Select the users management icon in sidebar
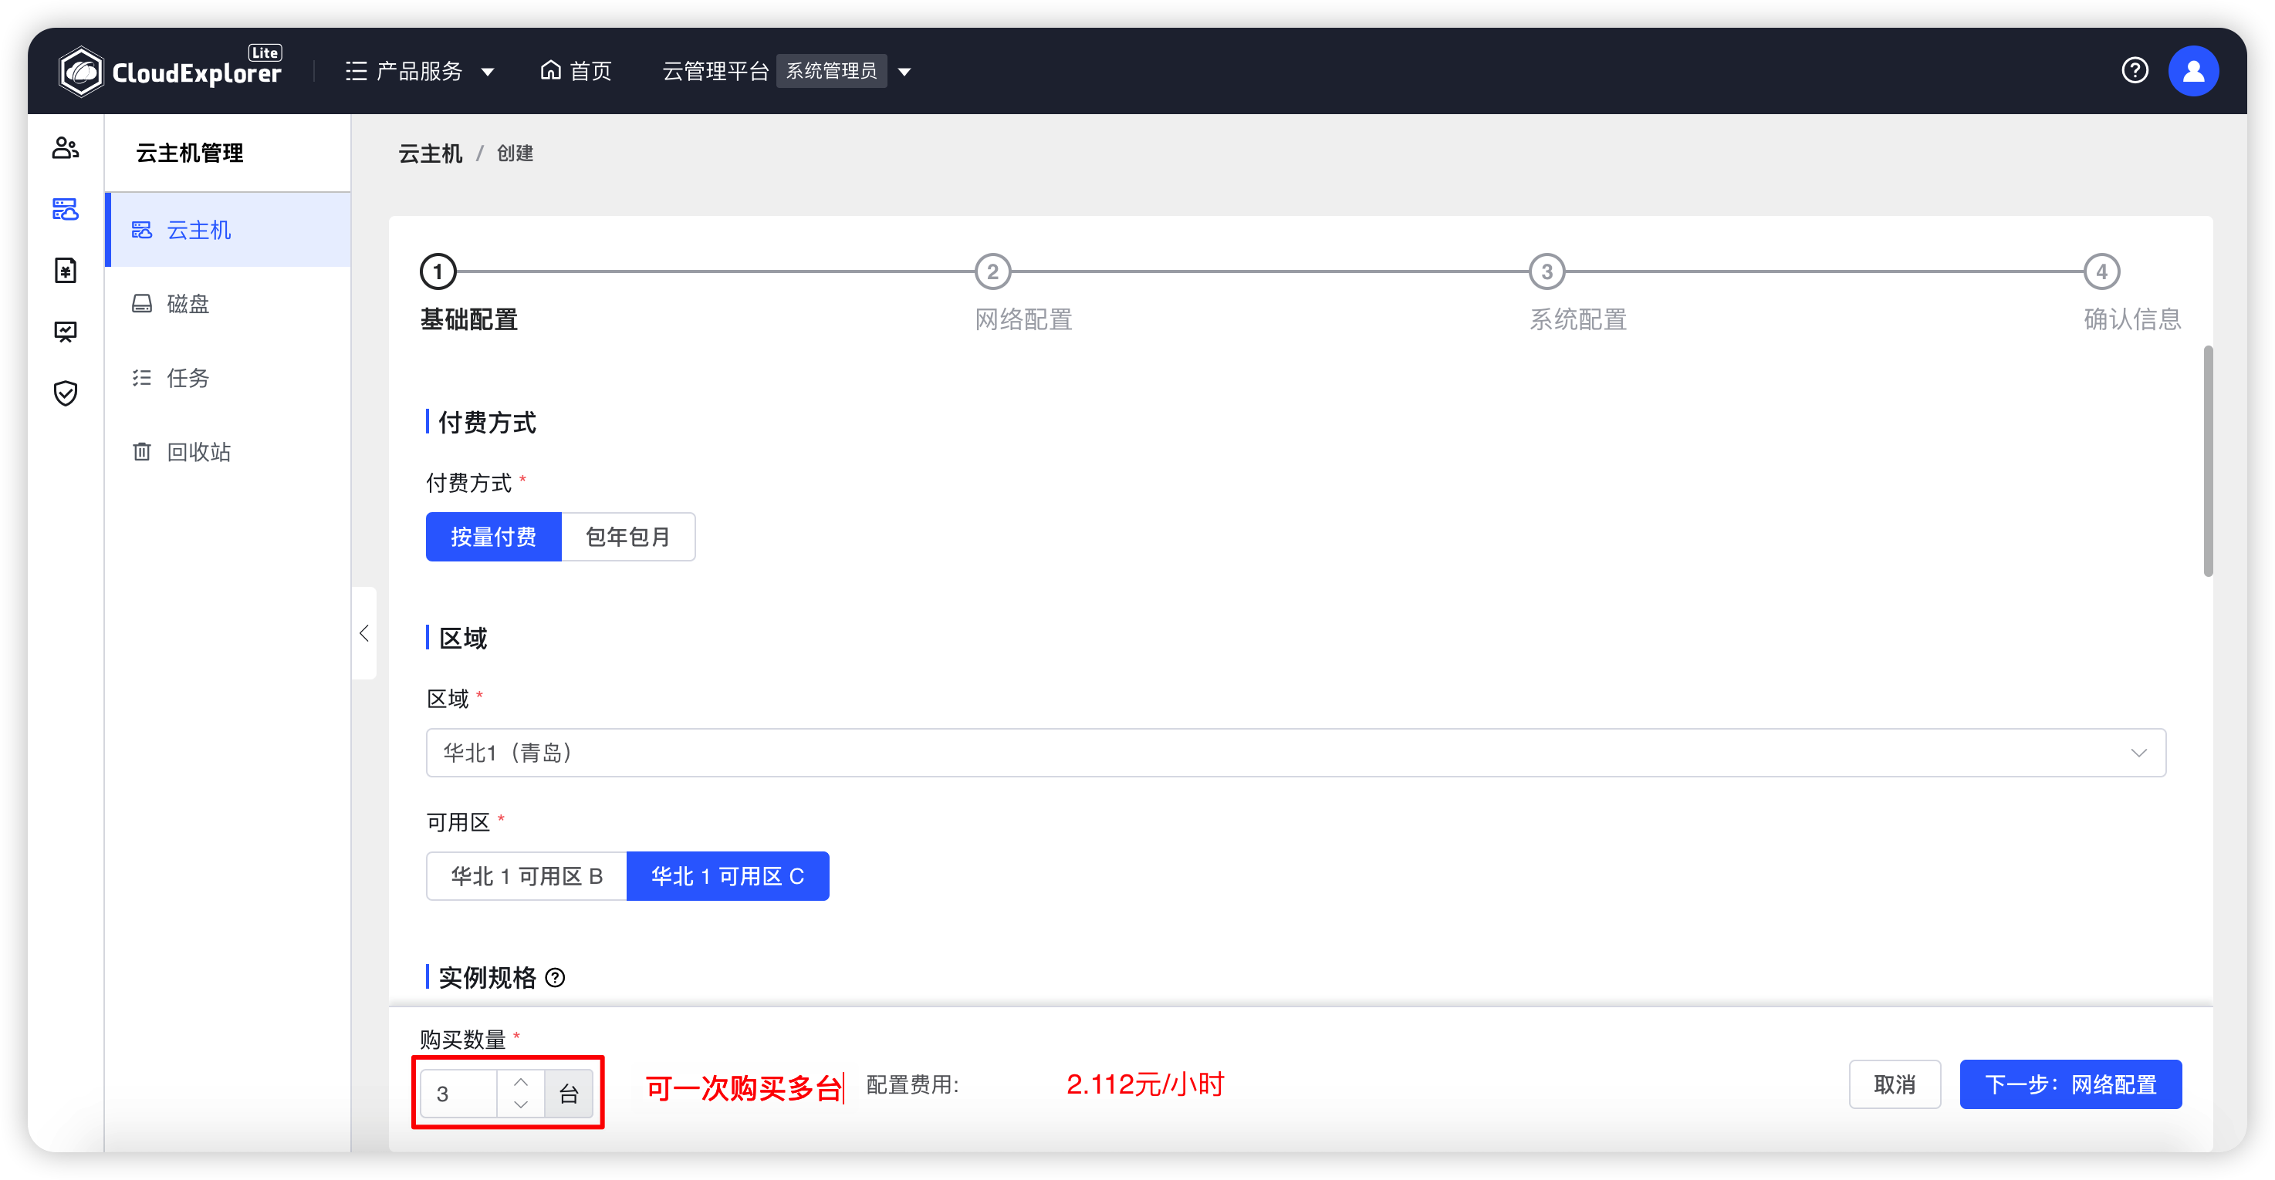The image size is (2275, 1180). pyautogui.click(x=66, y=147)
